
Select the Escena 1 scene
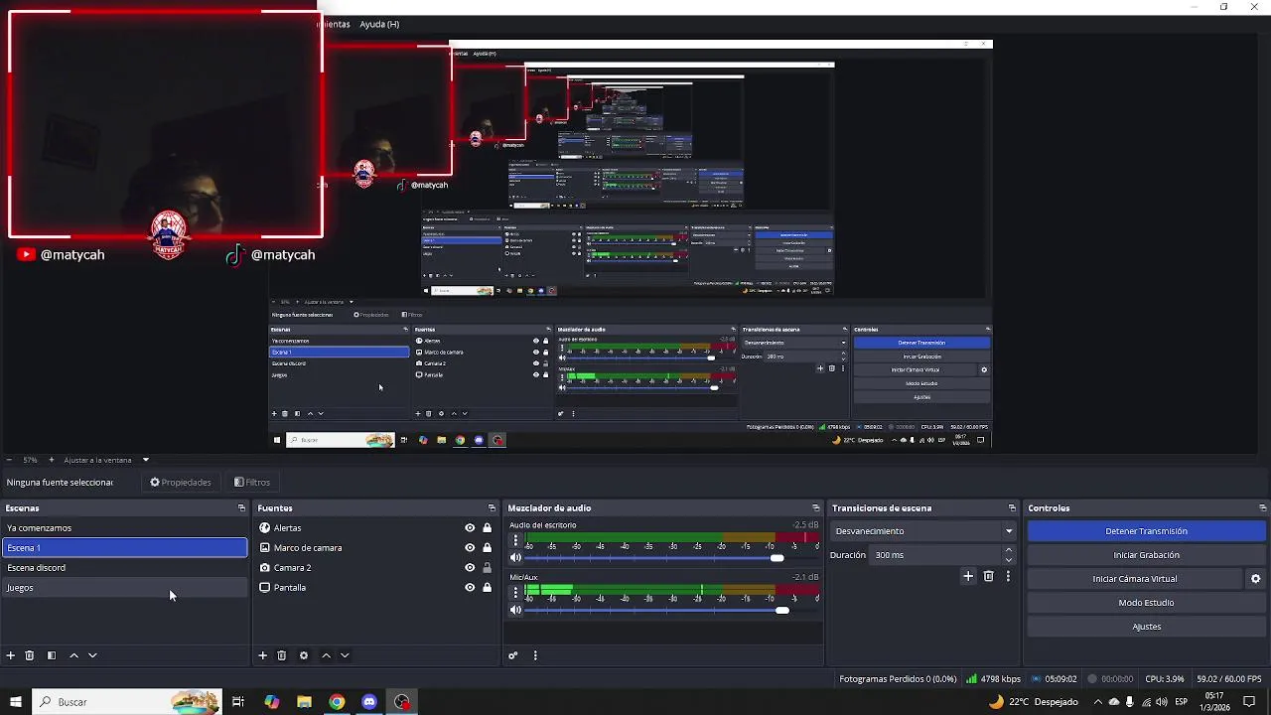point(124,548)
